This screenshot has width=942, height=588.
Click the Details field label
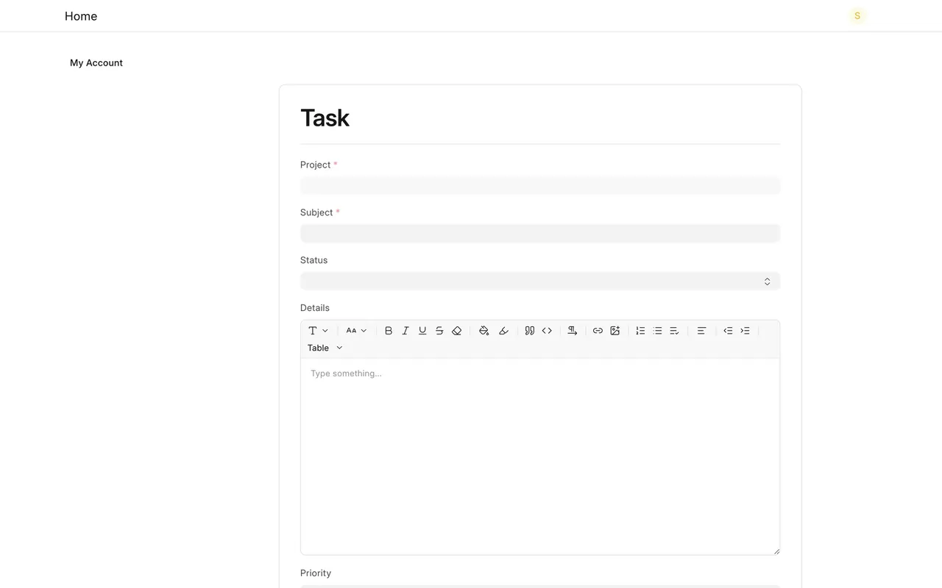click(315, 308)
